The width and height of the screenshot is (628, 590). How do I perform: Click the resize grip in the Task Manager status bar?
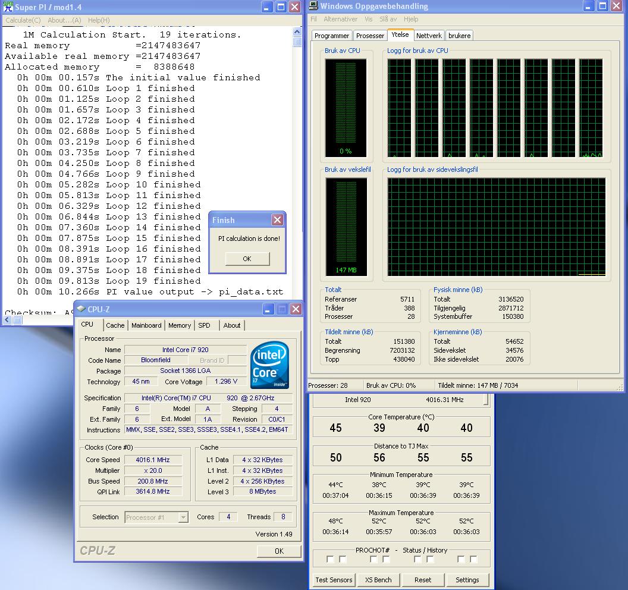click(x=620, y=387)
